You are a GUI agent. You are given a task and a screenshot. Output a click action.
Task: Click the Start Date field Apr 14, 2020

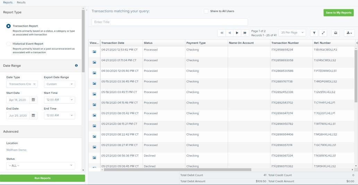[18, 100]
